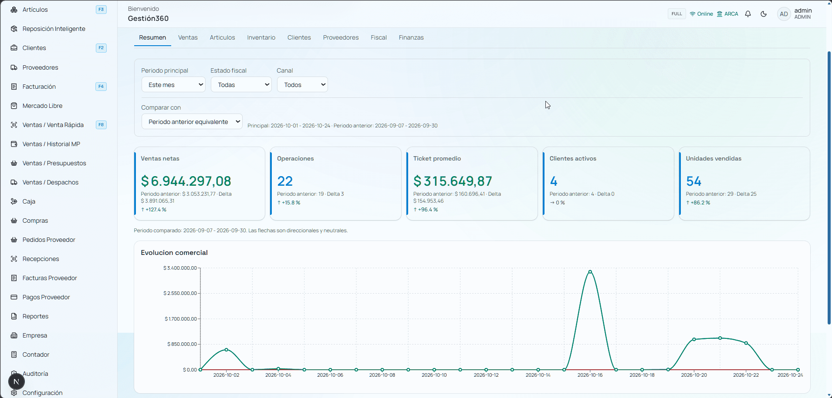Screen dimensions: 832x398
Task: Click the Facturación document icon
Action: 14,87
